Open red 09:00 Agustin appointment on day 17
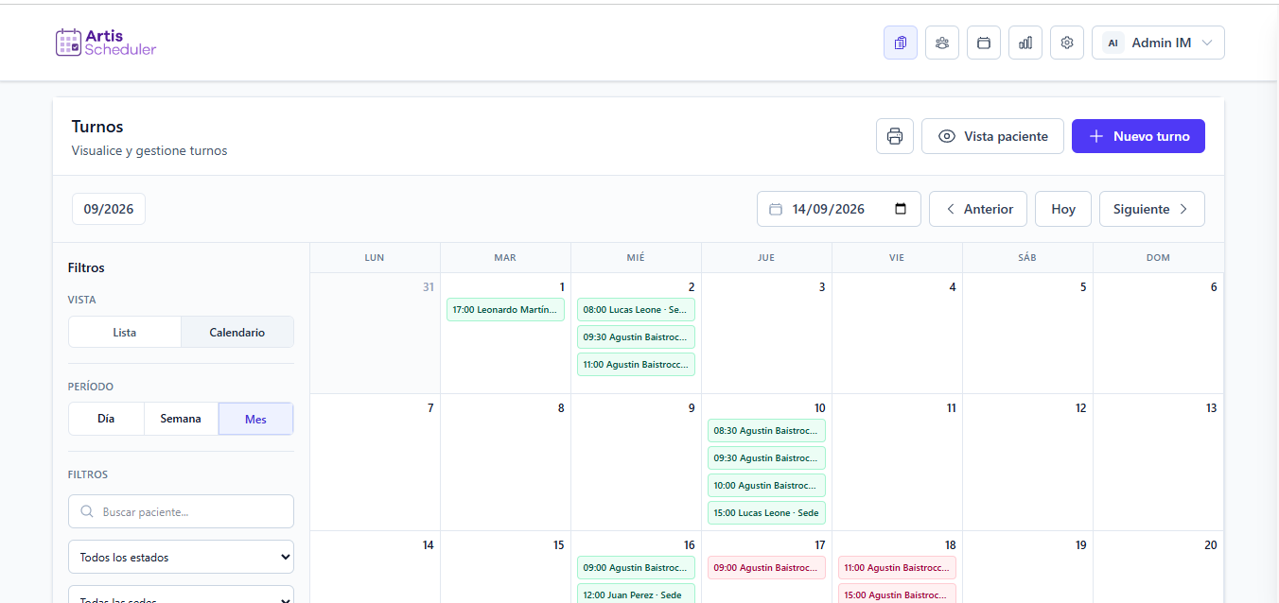 pyautogui.click(x=766, y=567)
